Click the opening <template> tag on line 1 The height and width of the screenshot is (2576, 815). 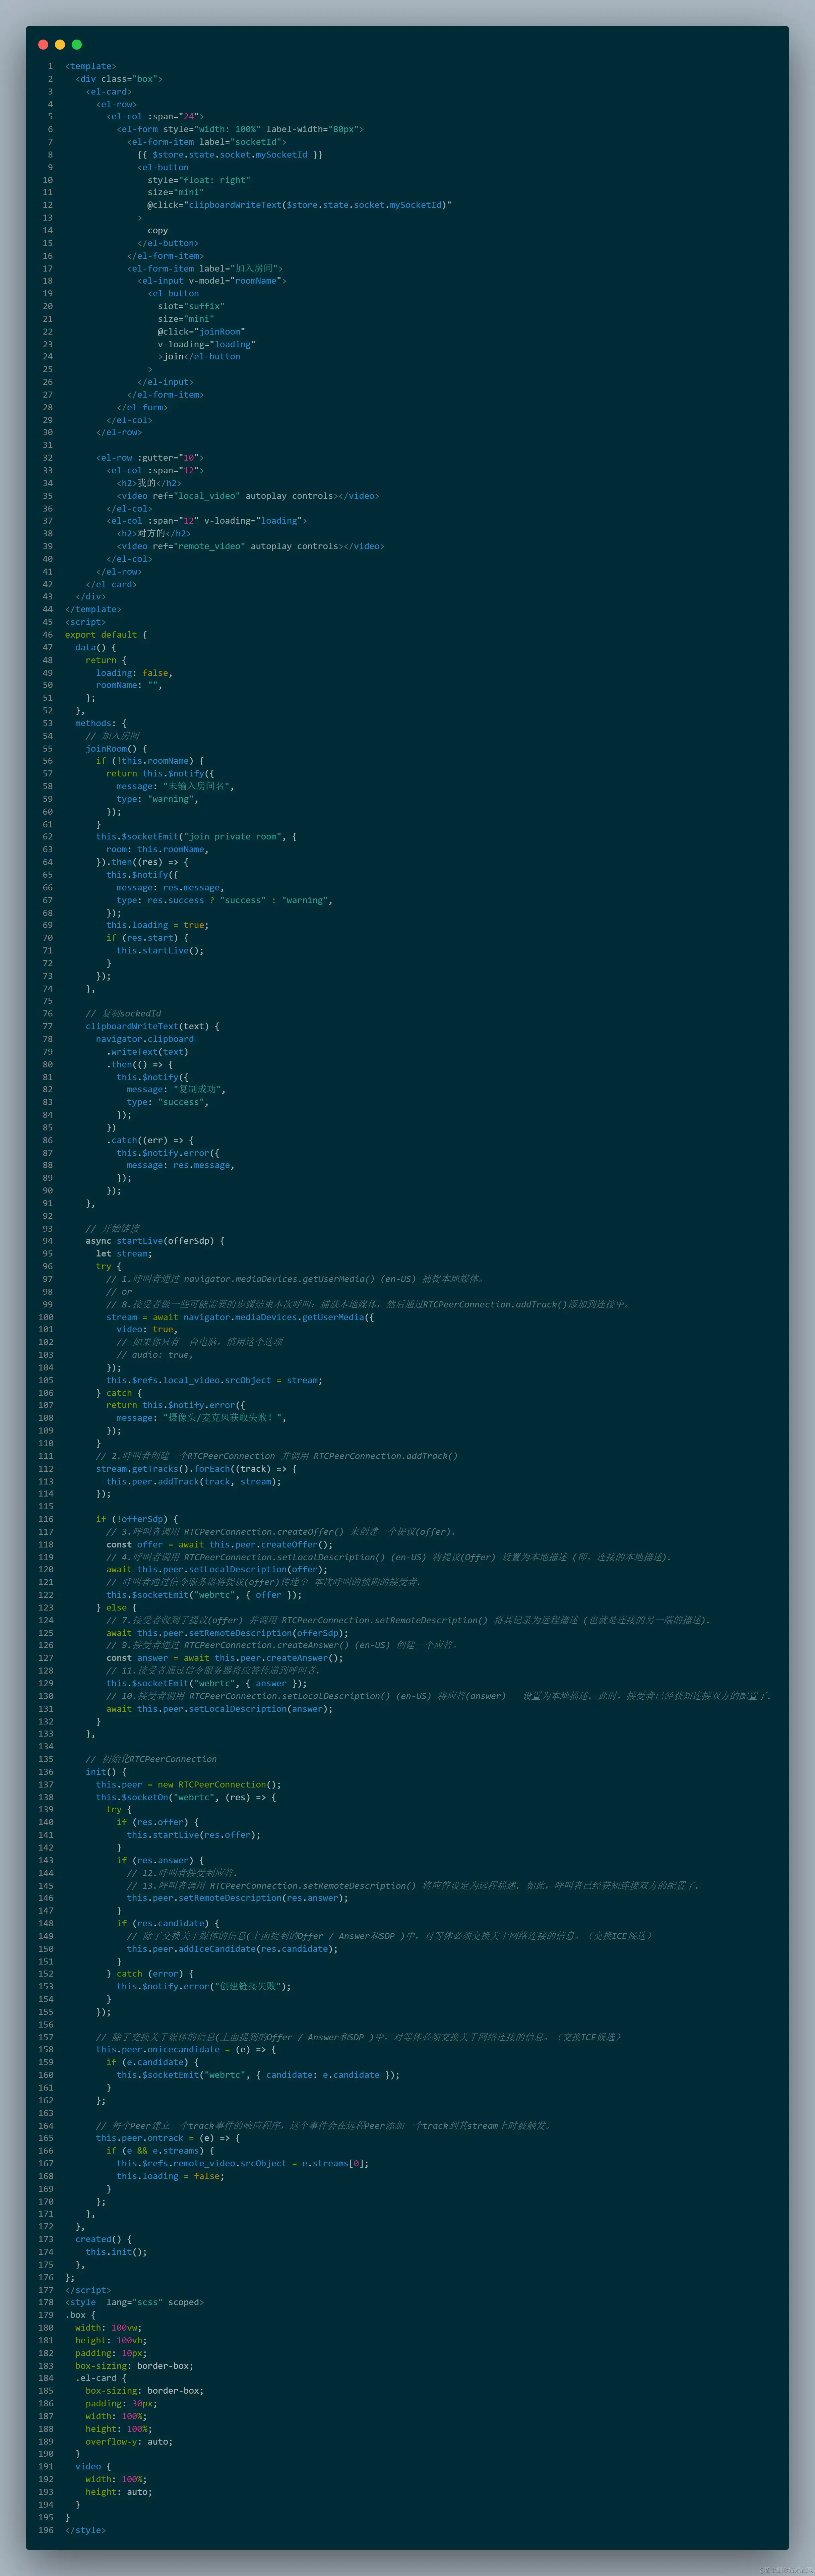coord(91,66)
